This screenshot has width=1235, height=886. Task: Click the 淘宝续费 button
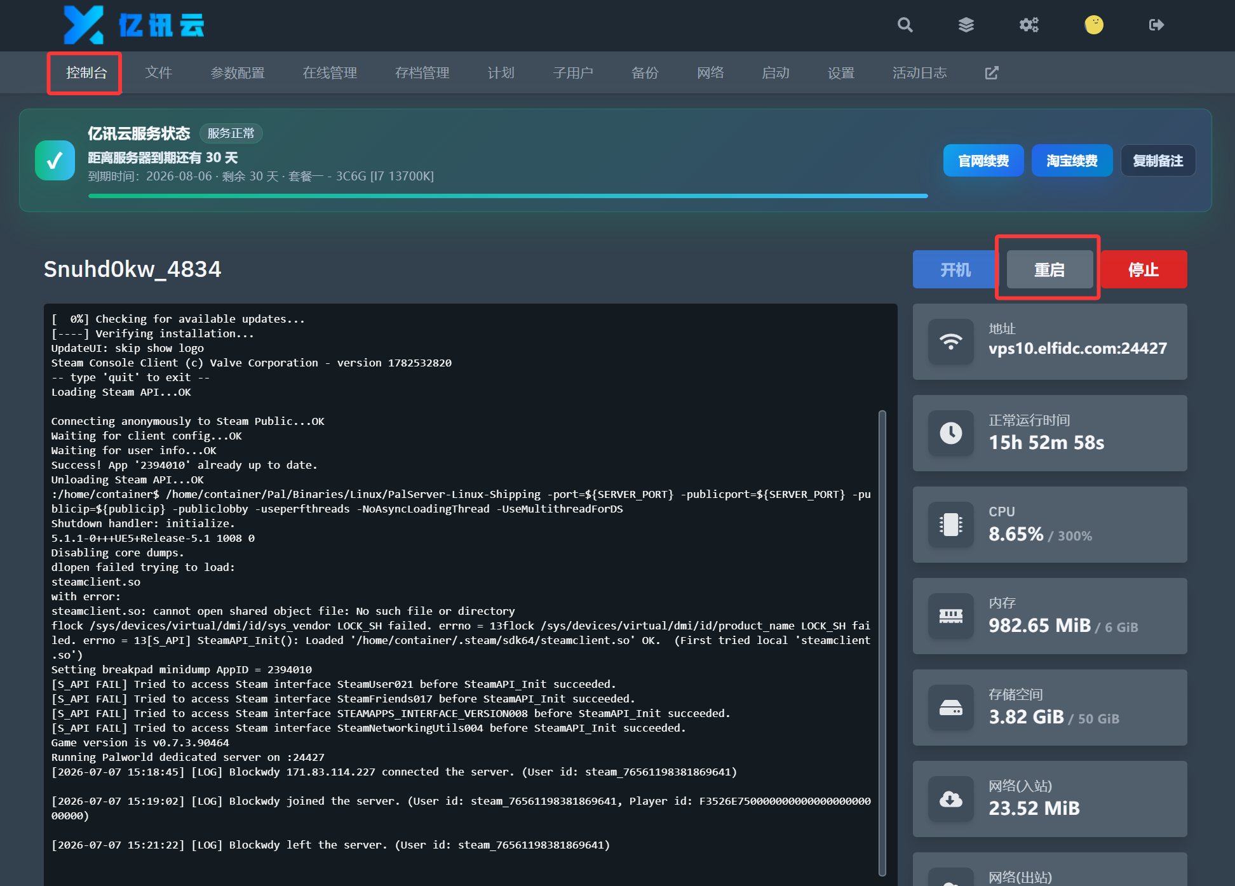point(1072,161)
